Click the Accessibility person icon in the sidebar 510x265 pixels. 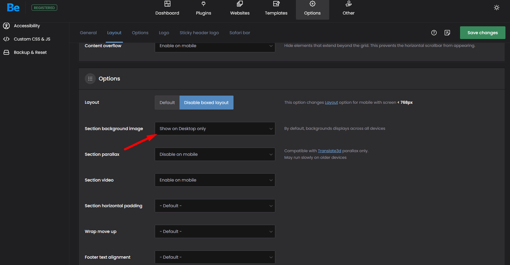click(x=6, y=26)
